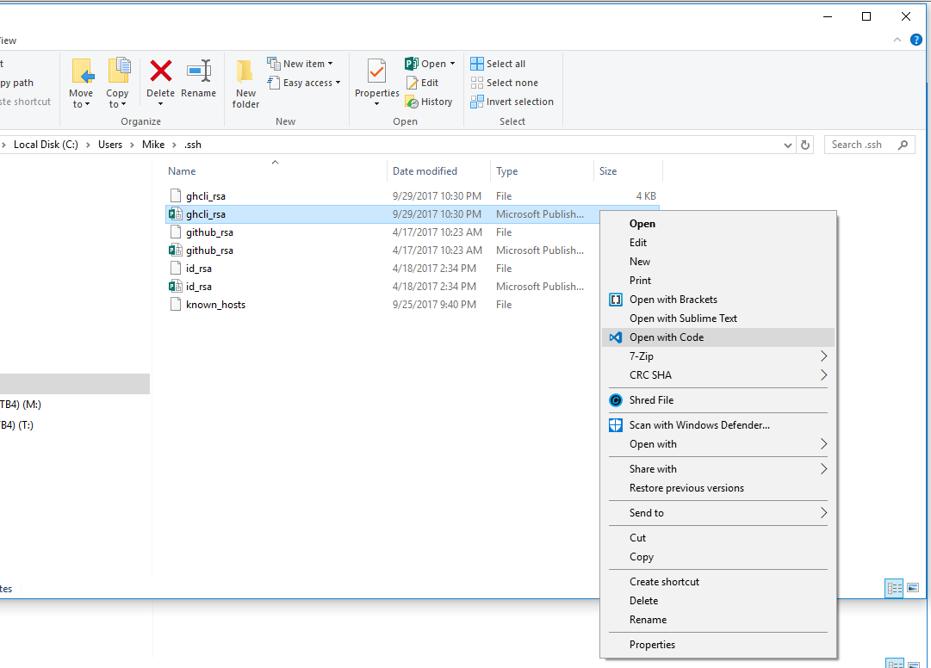Sort files by Type column
This screenshot has height=668, width=931.
click(x=542, y=170)
